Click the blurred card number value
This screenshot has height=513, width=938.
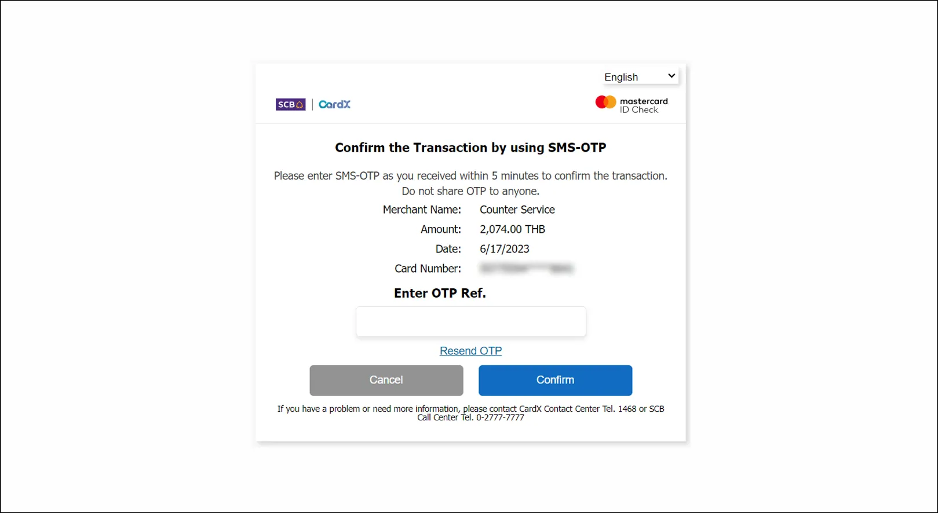pos(526,269)
